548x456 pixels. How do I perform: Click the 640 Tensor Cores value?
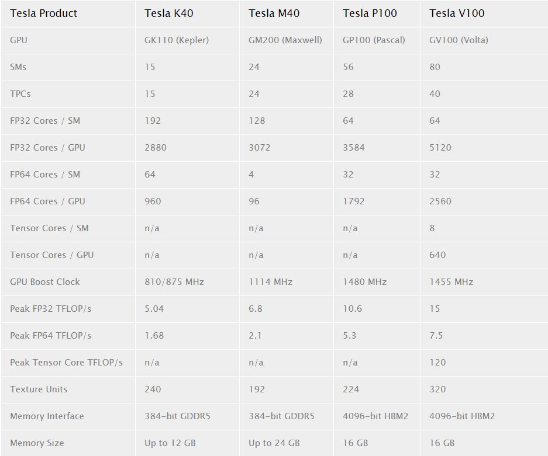437,255
